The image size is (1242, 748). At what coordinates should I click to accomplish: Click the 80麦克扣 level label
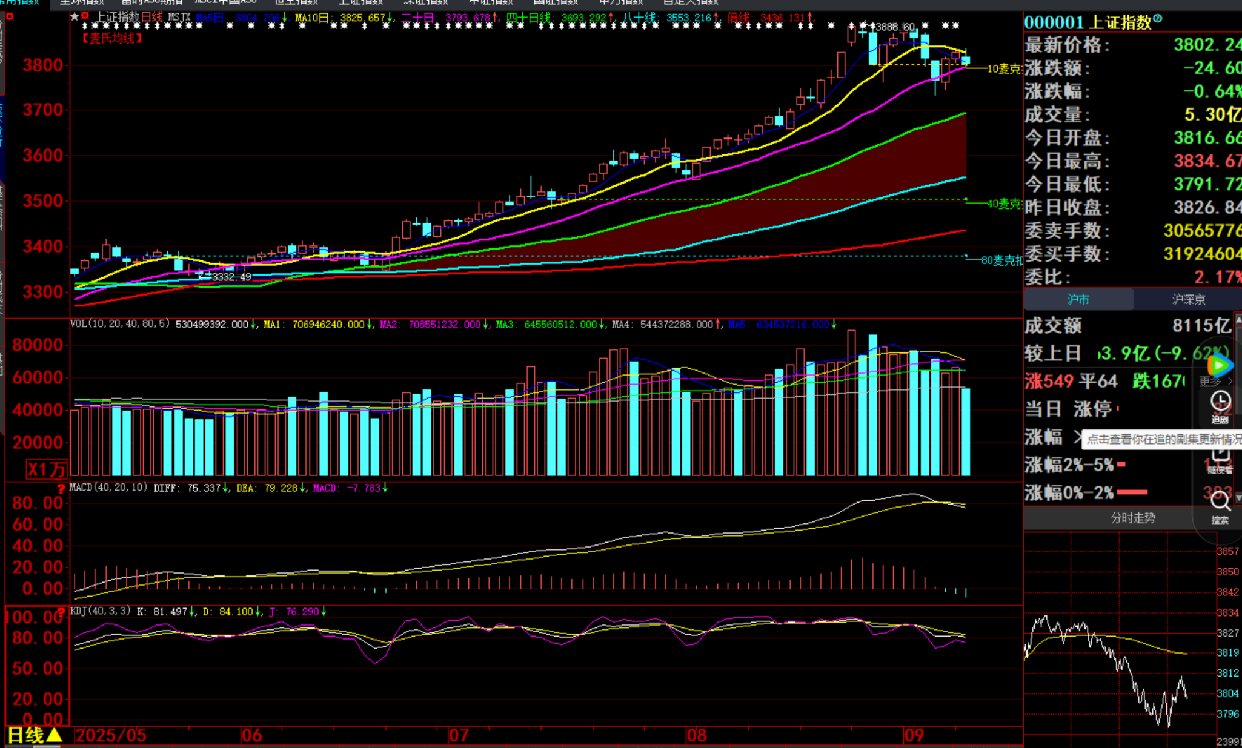pyautogui.click(x=1002, y=260)
